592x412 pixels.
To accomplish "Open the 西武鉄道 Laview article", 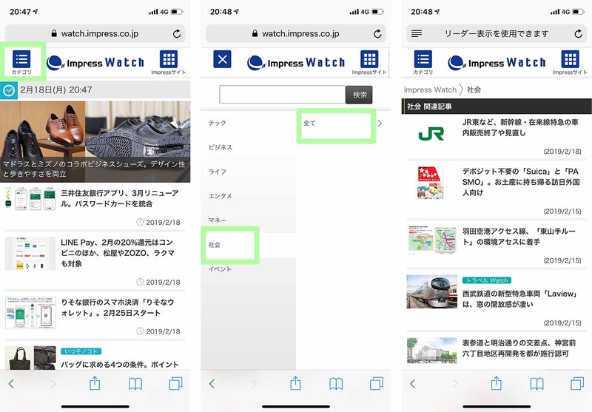I will point(520,299).
